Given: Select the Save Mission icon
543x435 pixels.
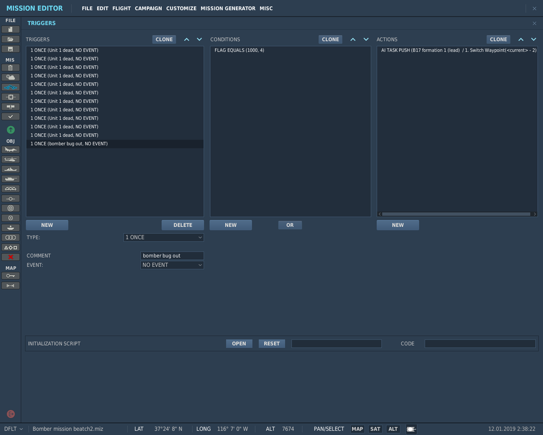Looking at the screenshot, I should tap(10, 49).
